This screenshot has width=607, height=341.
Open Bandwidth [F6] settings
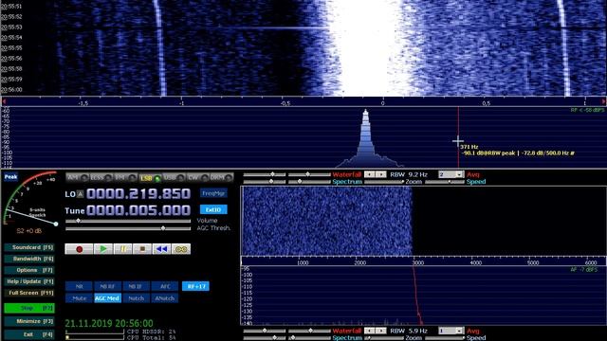29,259
